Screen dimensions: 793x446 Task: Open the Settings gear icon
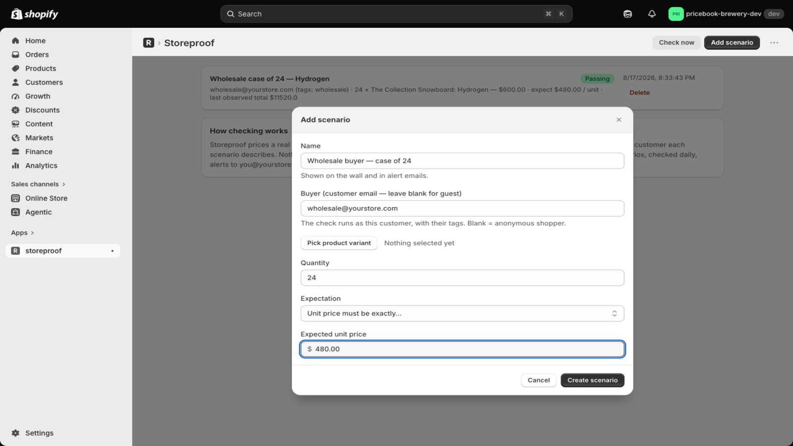tap(15, 433)
